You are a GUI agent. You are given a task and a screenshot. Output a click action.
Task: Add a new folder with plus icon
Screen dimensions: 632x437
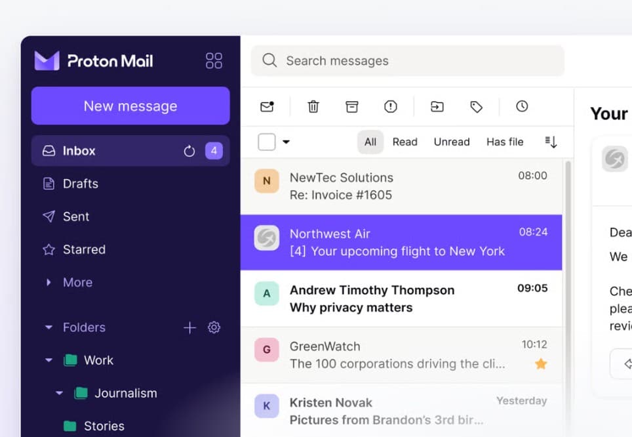pyautogui.click(x=189, y=327)
